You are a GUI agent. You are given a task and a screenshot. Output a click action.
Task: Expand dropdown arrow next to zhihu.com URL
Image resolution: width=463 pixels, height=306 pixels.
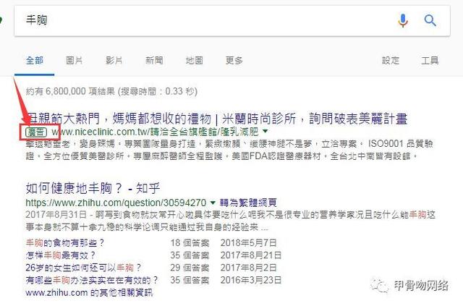(x=213, y=203)
